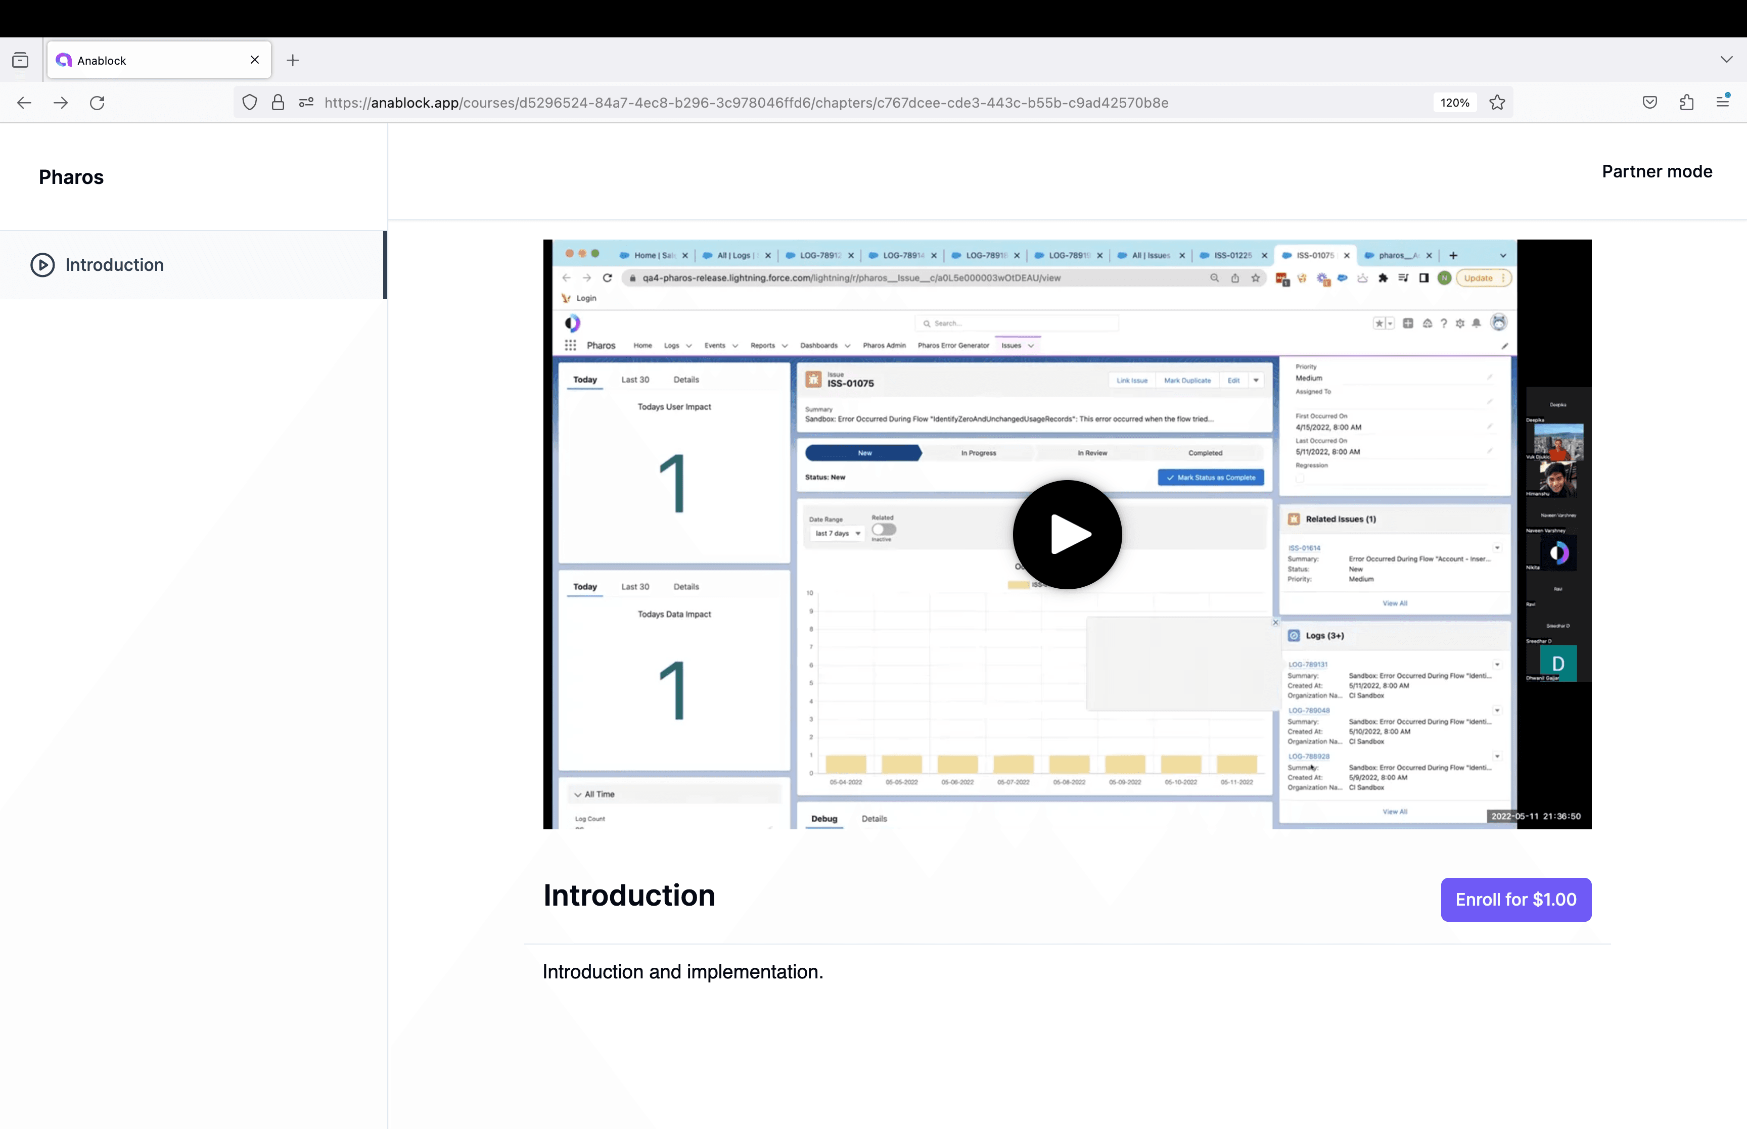Open the tracking protection shield
This screenshot has height=1129, width=1747.
pos(250,103)
